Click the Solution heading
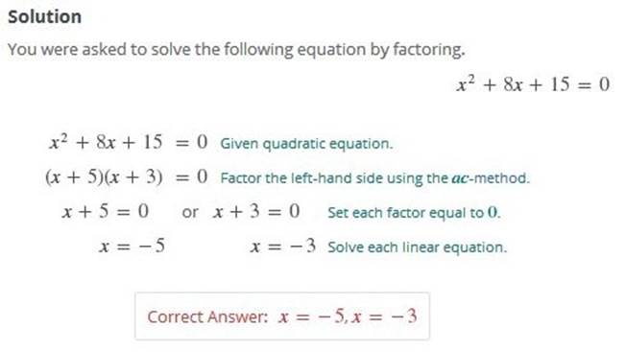The height and width of the screenshot is (352, 625). 44,16
